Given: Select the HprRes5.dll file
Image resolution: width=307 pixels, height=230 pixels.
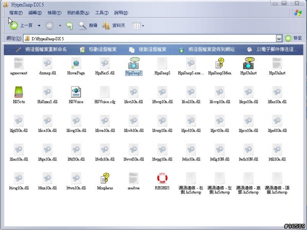Looking at the screenshot, I should [x=105, y=66].
